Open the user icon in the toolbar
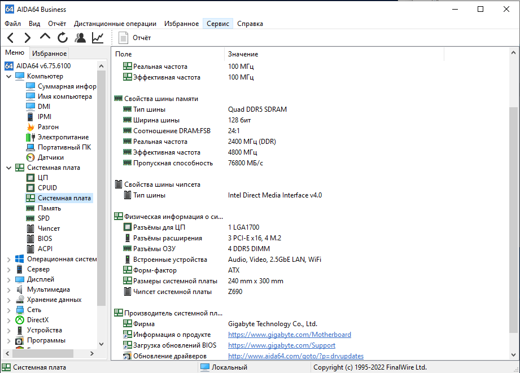This screenshot has height=373, width=520. (80, 38)
